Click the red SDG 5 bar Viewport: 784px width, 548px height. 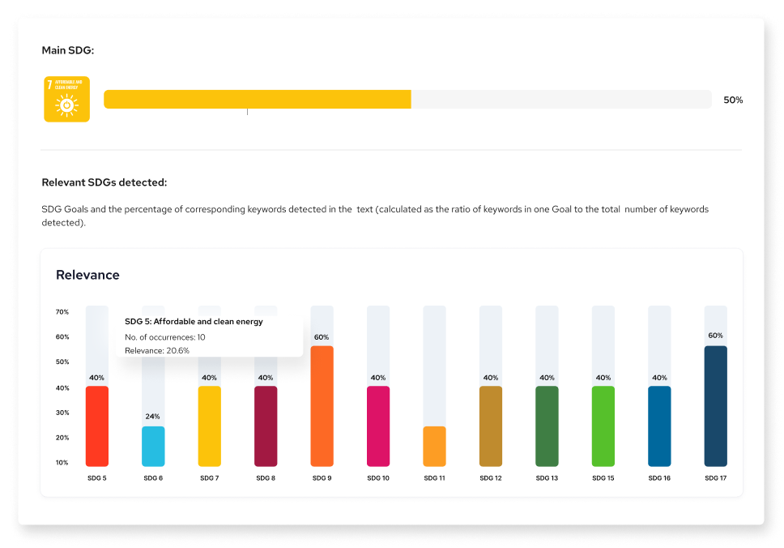[x=97, y=426]
